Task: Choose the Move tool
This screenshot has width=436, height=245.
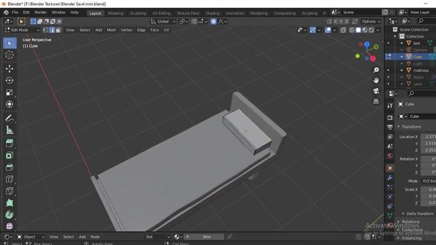Action: pyautogui.click(x=10, y=69)
